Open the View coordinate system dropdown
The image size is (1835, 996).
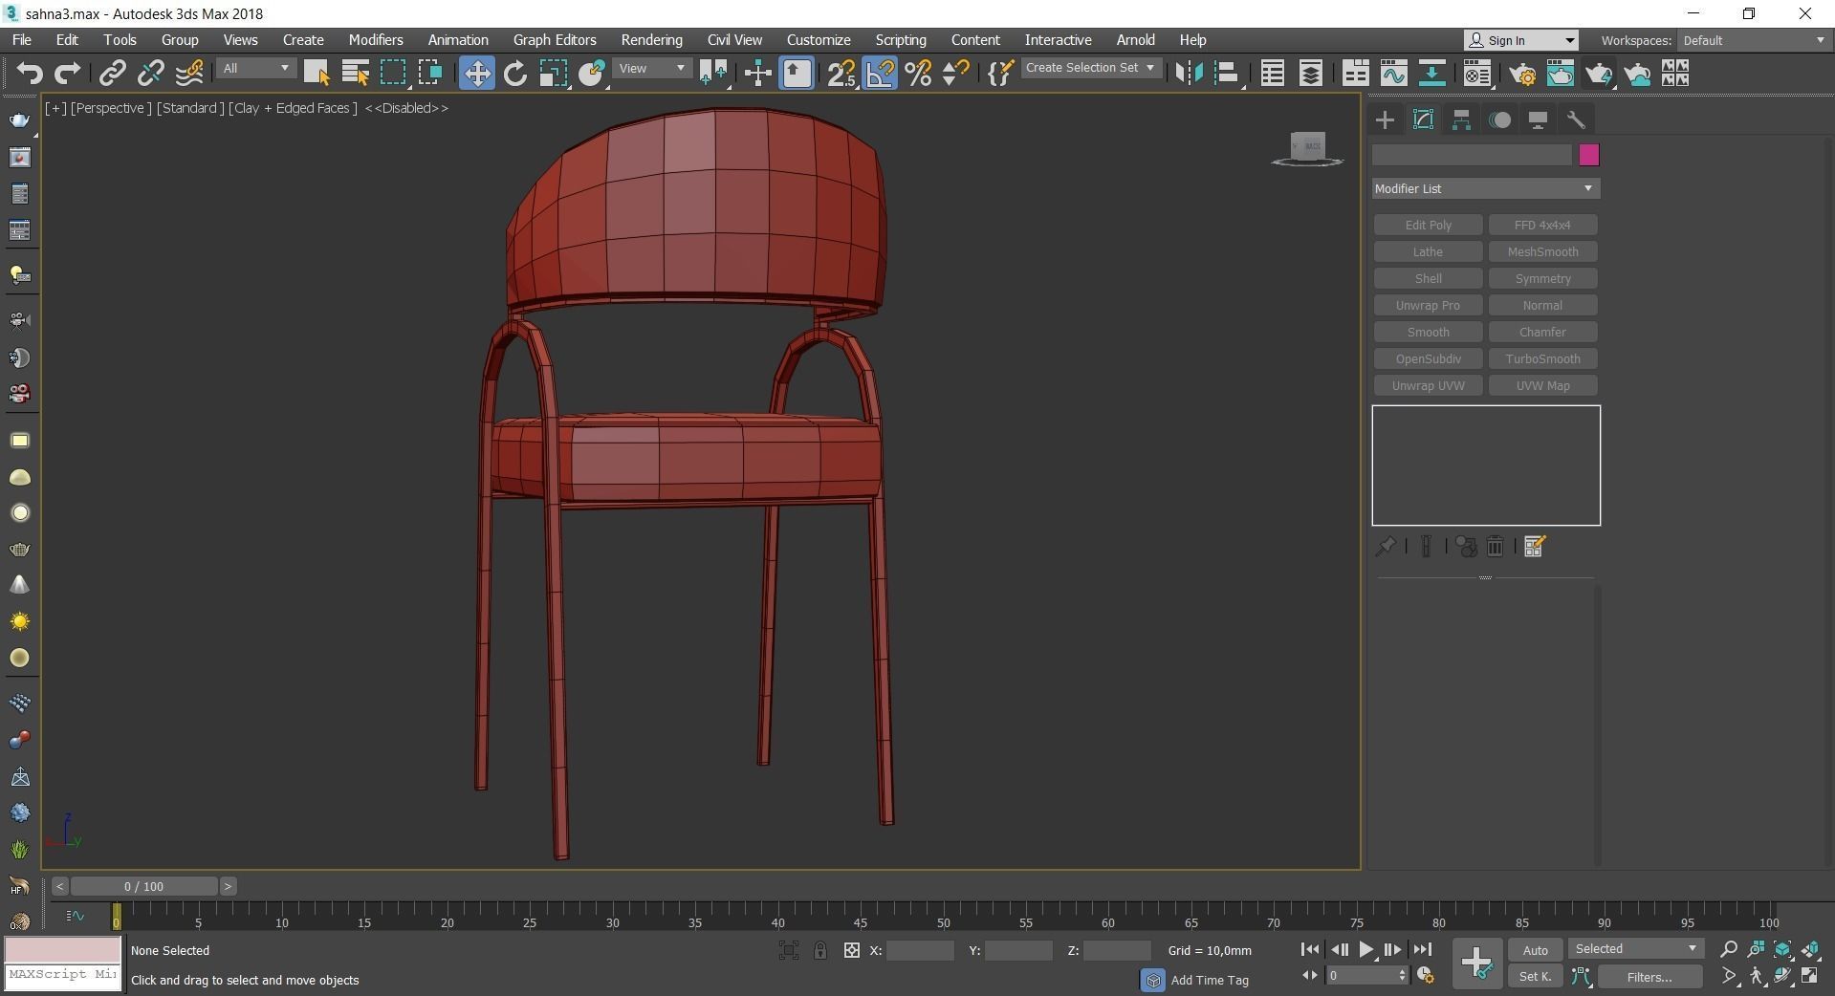click(x=652, y=69)
